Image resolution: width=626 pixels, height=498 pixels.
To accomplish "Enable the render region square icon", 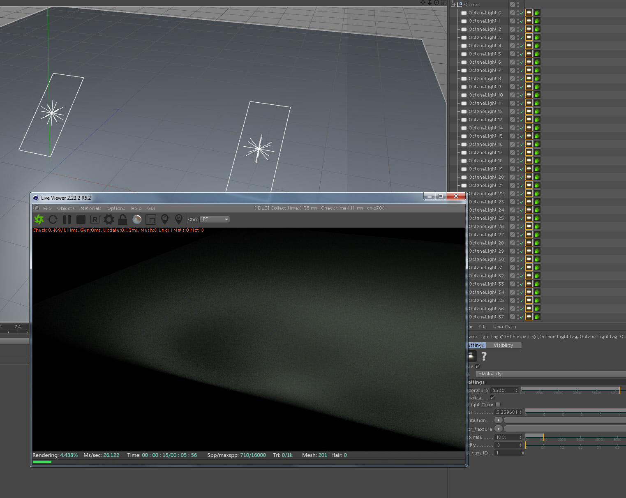I will (x=151, y=219).
